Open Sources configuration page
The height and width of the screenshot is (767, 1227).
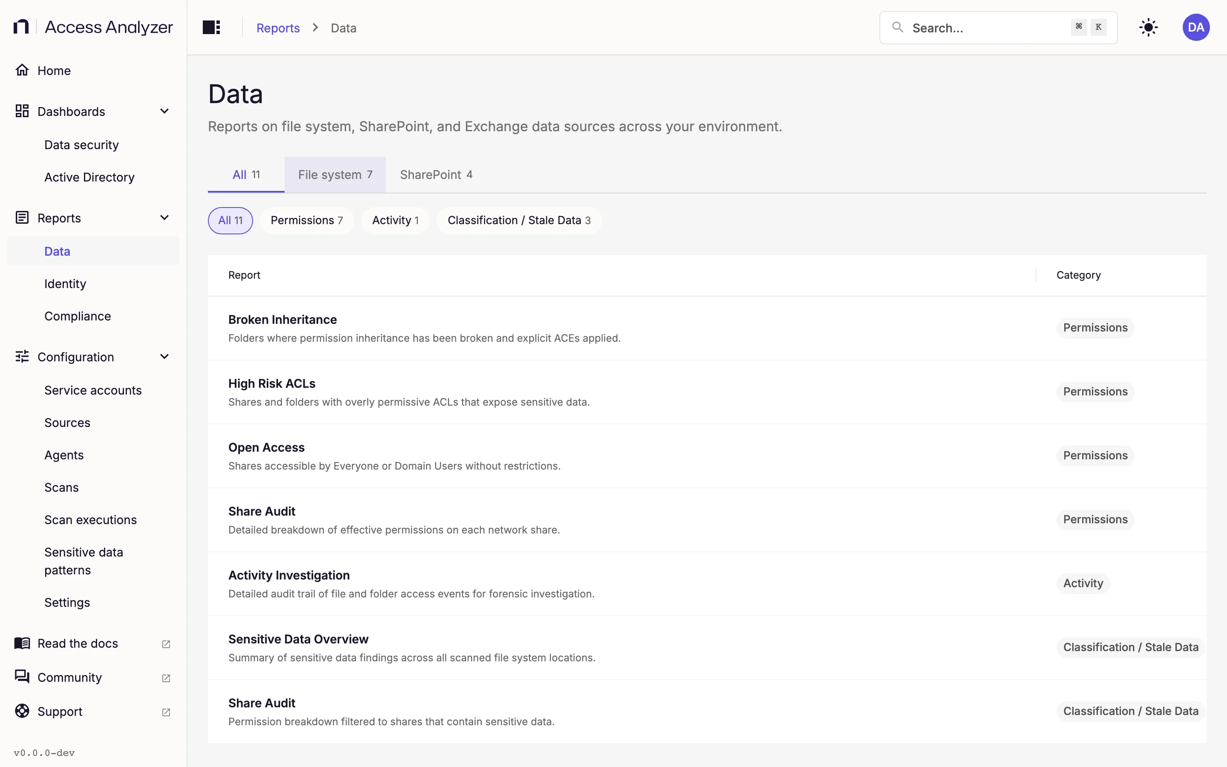[93, 423]
